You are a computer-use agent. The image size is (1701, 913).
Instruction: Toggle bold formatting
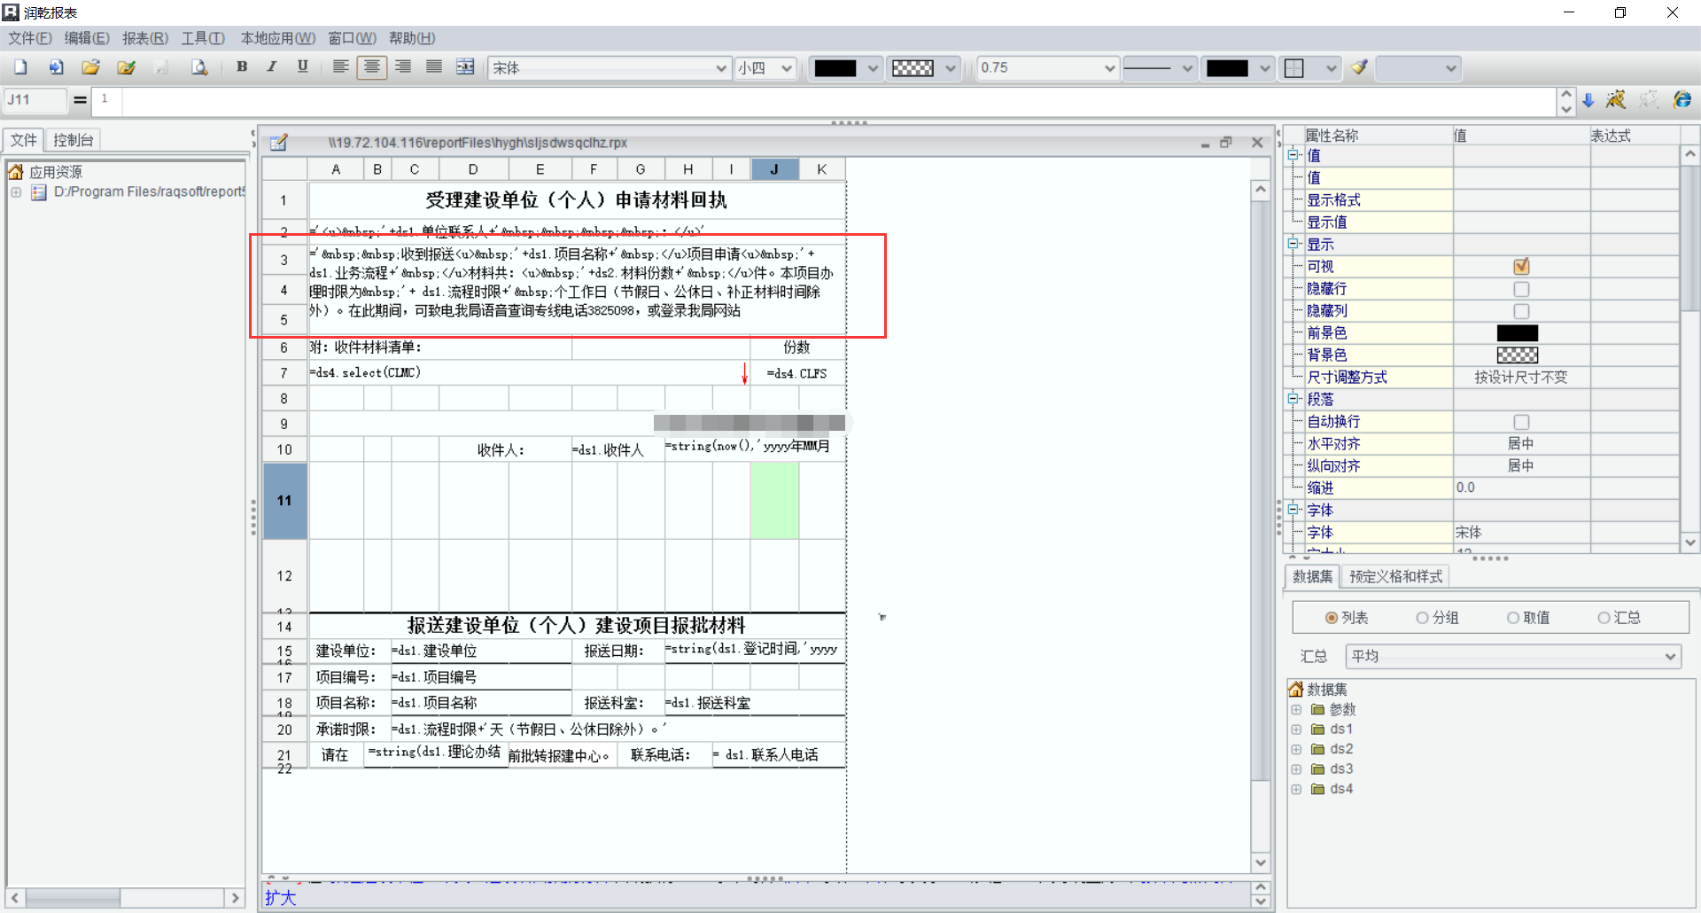[242, 66]
